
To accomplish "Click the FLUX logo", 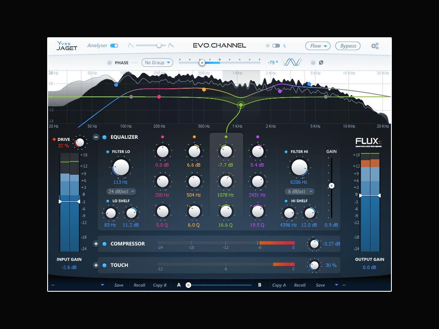I will [x=368, y=142].
